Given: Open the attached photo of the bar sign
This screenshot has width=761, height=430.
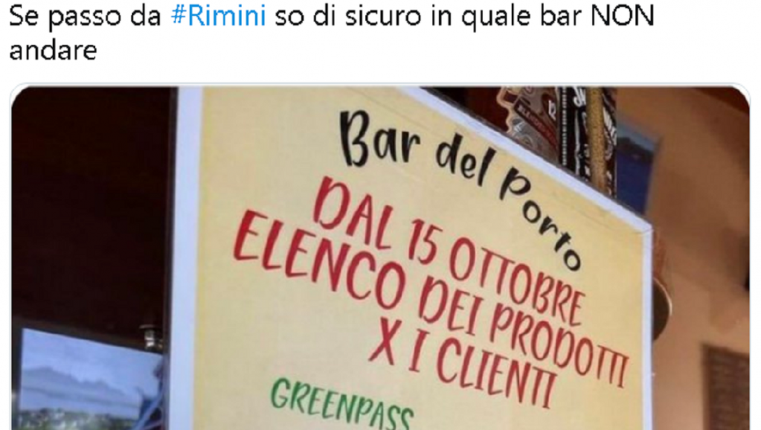Looking at the screenshot, I should click(x=380, y=257).
